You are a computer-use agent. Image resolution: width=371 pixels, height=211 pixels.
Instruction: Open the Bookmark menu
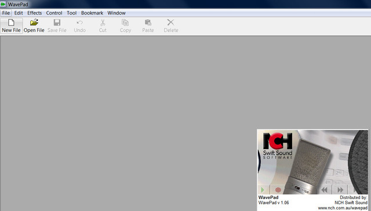tap(92, 13)
